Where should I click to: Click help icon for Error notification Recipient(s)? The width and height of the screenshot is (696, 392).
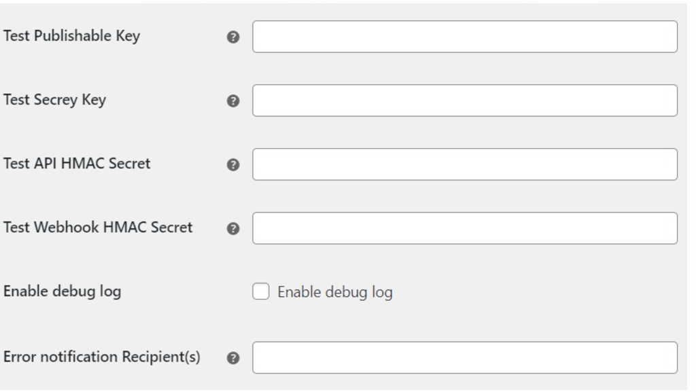(x=232, y=358)
